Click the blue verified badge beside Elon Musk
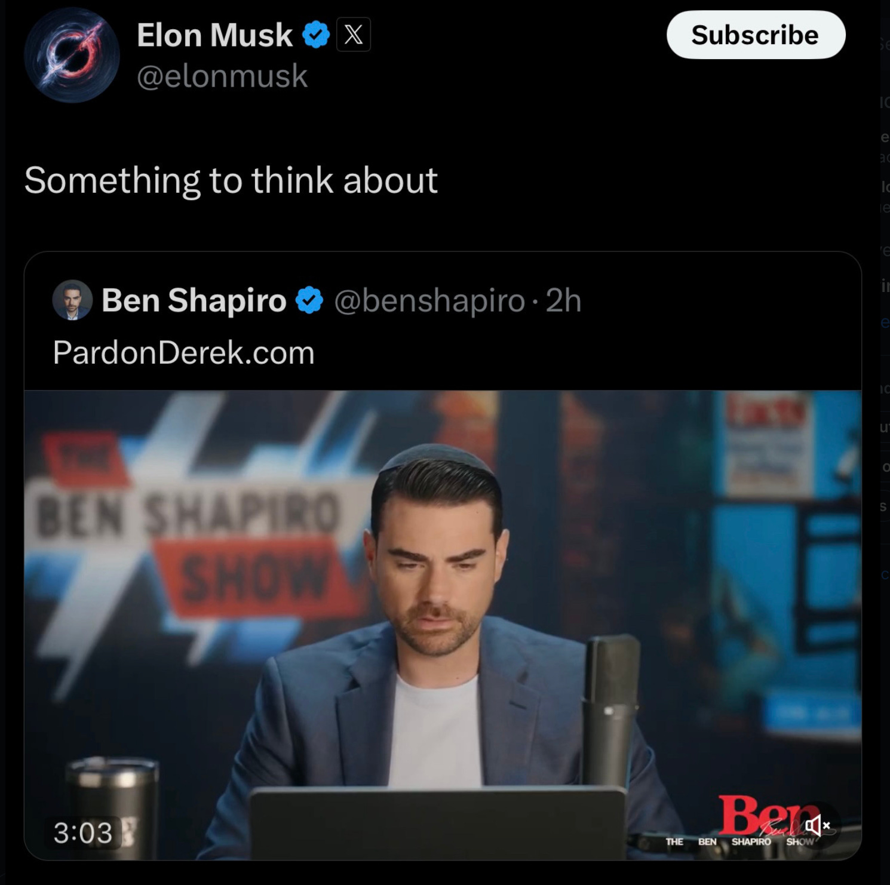 tap(316, 35)
